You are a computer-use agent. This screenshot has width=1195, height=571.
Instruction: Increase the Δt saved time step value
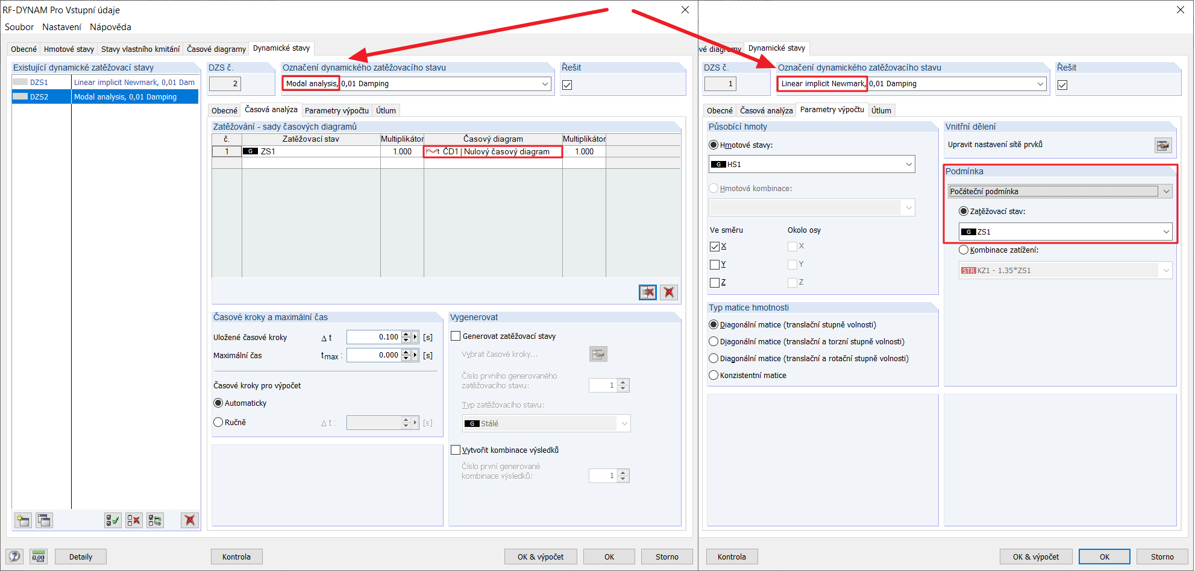click(x=406, y=334)
